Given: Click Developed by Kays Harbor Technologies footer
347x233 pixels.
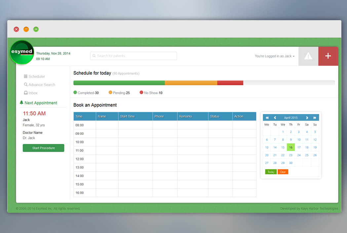Looking at the screenshot, I should (x=309, y=209).
